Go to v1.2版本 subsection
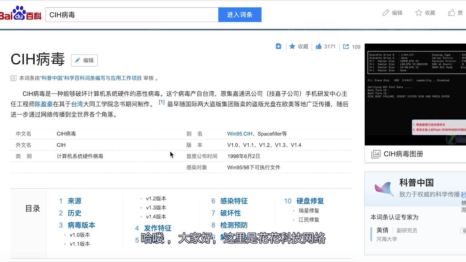Viewport: 466px width, 262px height. [156, 198]
